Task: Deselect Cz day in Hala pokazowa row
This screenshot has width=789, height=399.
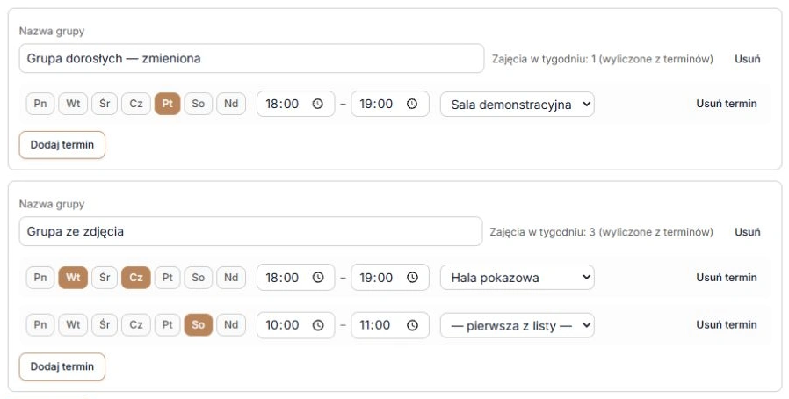Action: point(136,277)
